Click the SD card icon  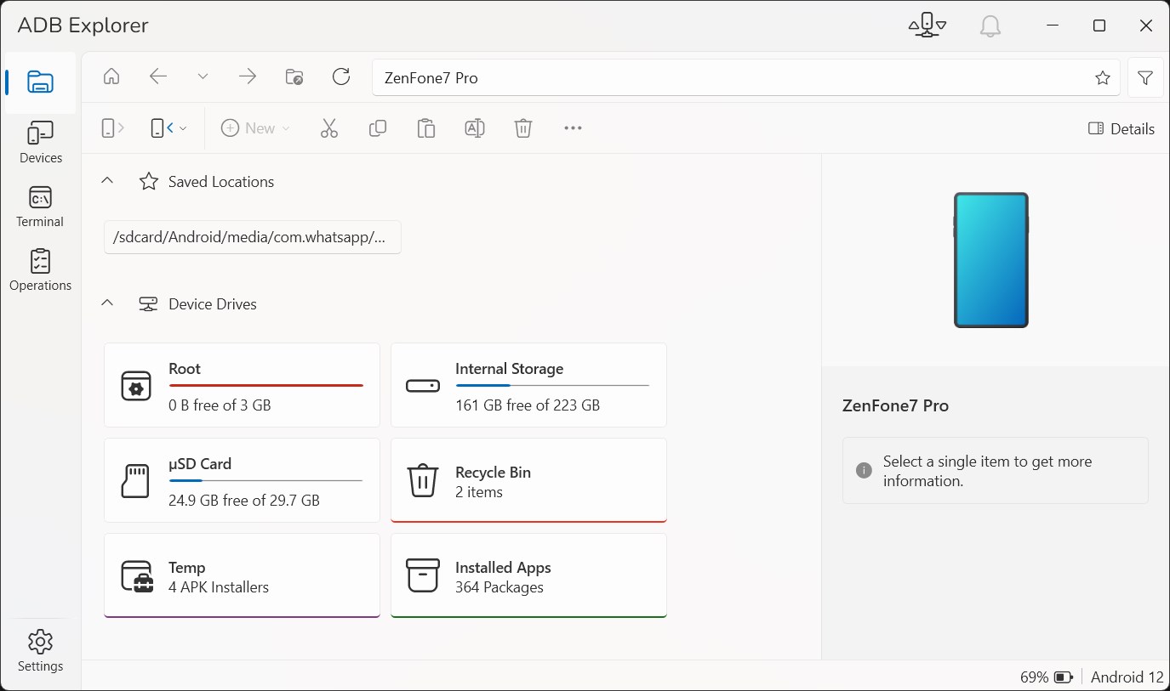(x=136, y=481)
